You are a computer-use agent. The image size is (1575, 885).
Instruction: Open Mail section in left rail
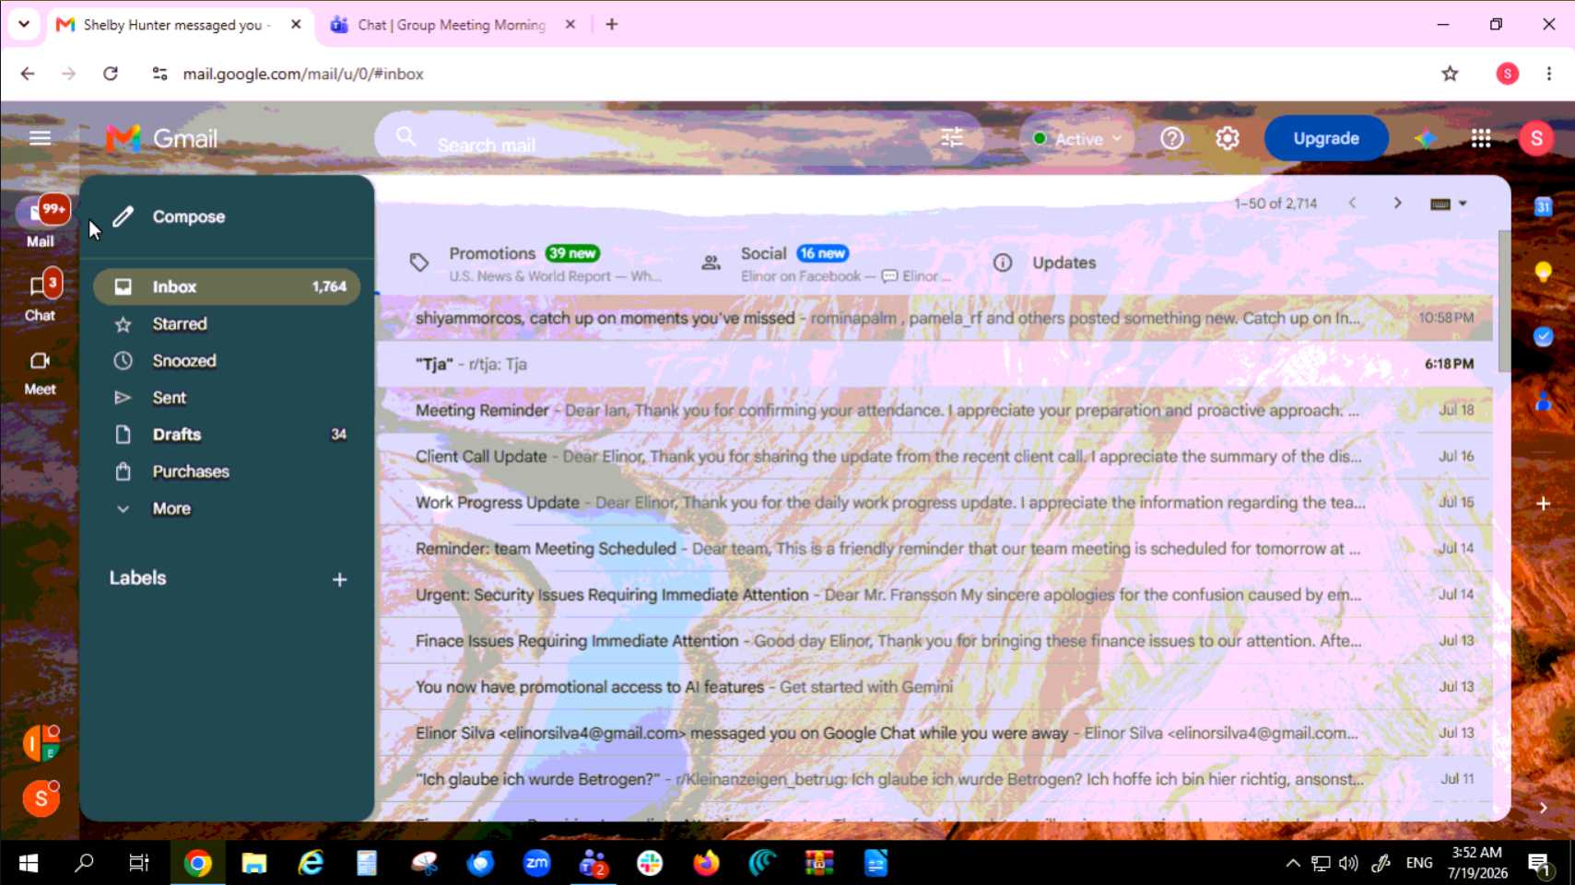point(40,222)
